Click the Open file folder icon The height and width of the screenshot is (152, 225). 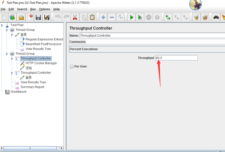[x=21, y=17]
